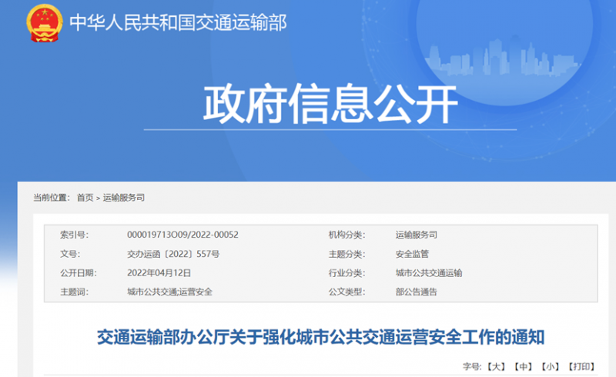This screenshot has width=616, height=377.
Task: Click the document number 交办运函〔2022〕557号
Action: [173, 254]
